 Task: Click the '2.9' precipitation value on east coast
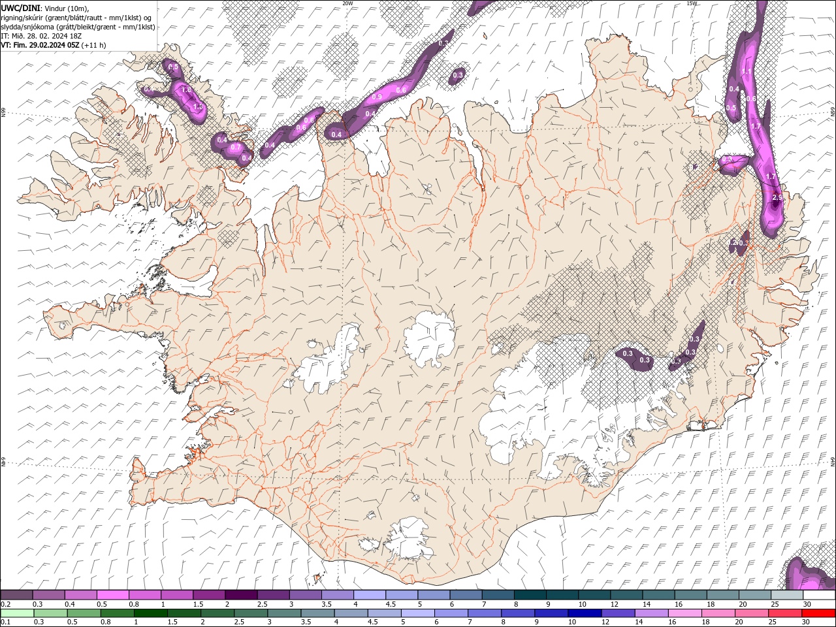[x=777, y=198]
